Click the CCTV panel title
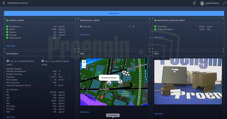This screenshot has height=119, width=227. pyautogui.click(x=157, y=54)
